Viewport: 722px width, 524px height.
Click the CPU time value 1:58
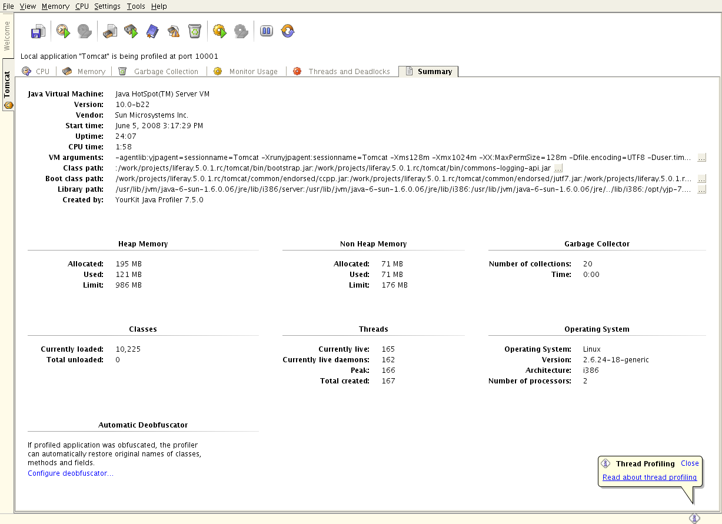tap(124, 147)
